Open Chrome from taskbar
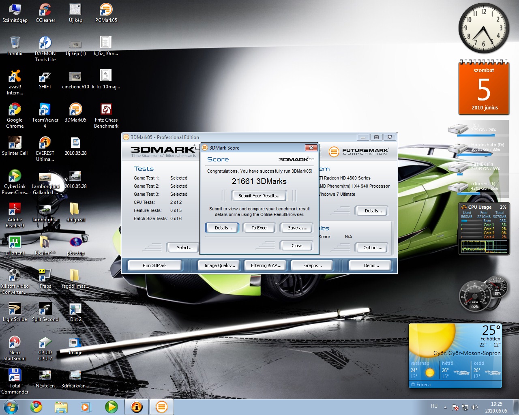The width and height of the screenshot is (519, 415). (x=36, y=406)
